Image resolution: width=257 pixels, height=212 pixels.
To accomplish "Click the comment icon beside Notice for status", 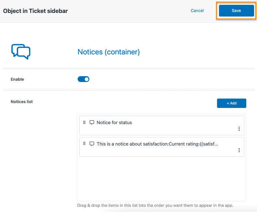I will (92, 122).
